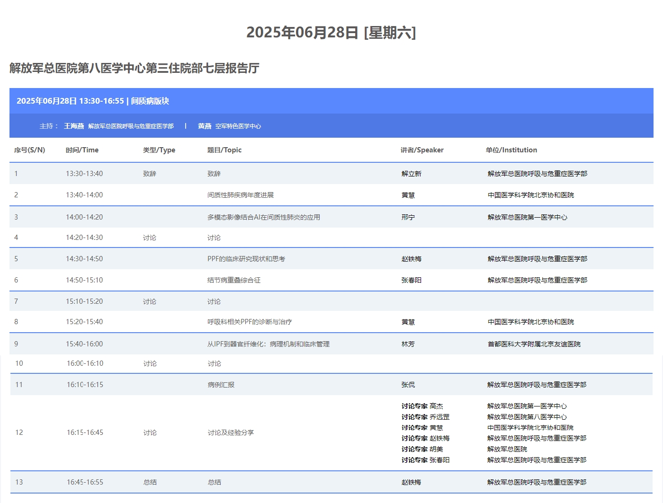Click time cell 16:00-16:10

[85, 363]
